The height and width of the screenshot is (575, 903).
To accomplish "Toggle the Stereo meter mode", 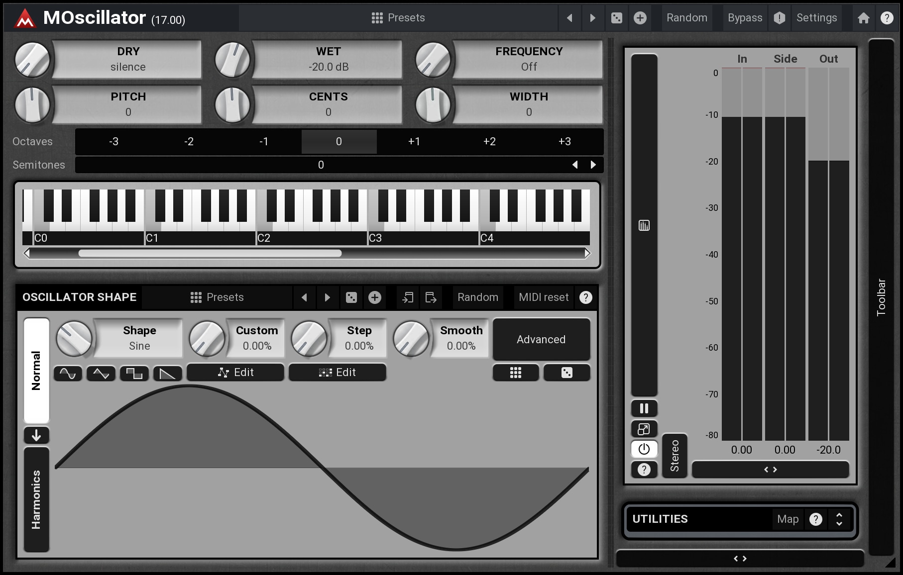I will [675, 456].
